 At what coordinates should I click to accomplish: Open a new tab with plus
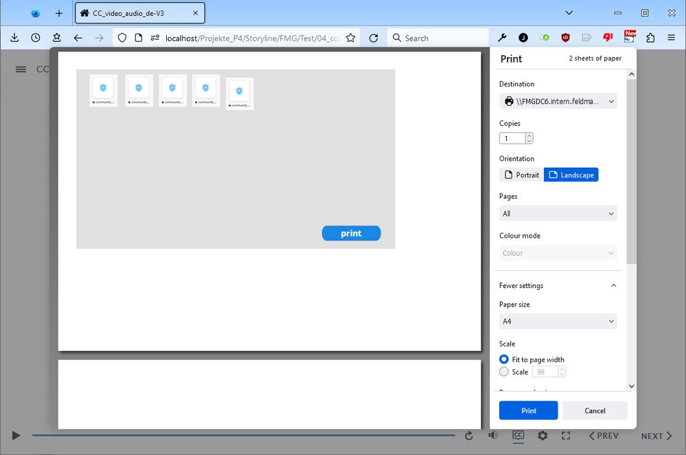(x=59, y=13)
